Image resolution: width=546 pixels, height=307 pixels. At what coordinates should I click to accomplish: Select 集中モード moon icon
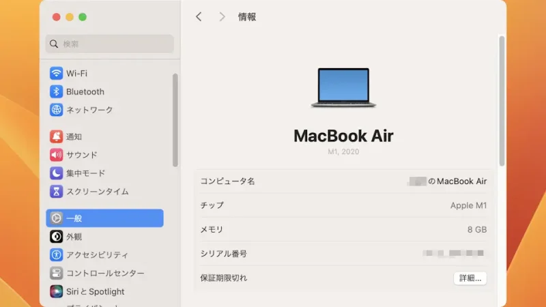(56, 173)
